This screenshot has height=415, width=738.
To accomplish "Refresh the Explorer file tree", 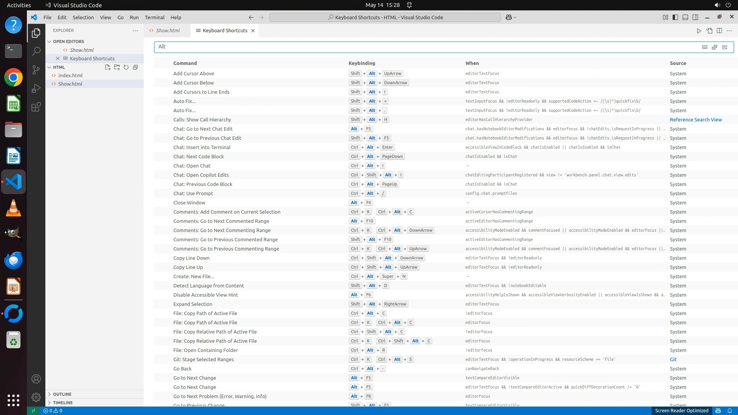I will (x=126, y=67).
